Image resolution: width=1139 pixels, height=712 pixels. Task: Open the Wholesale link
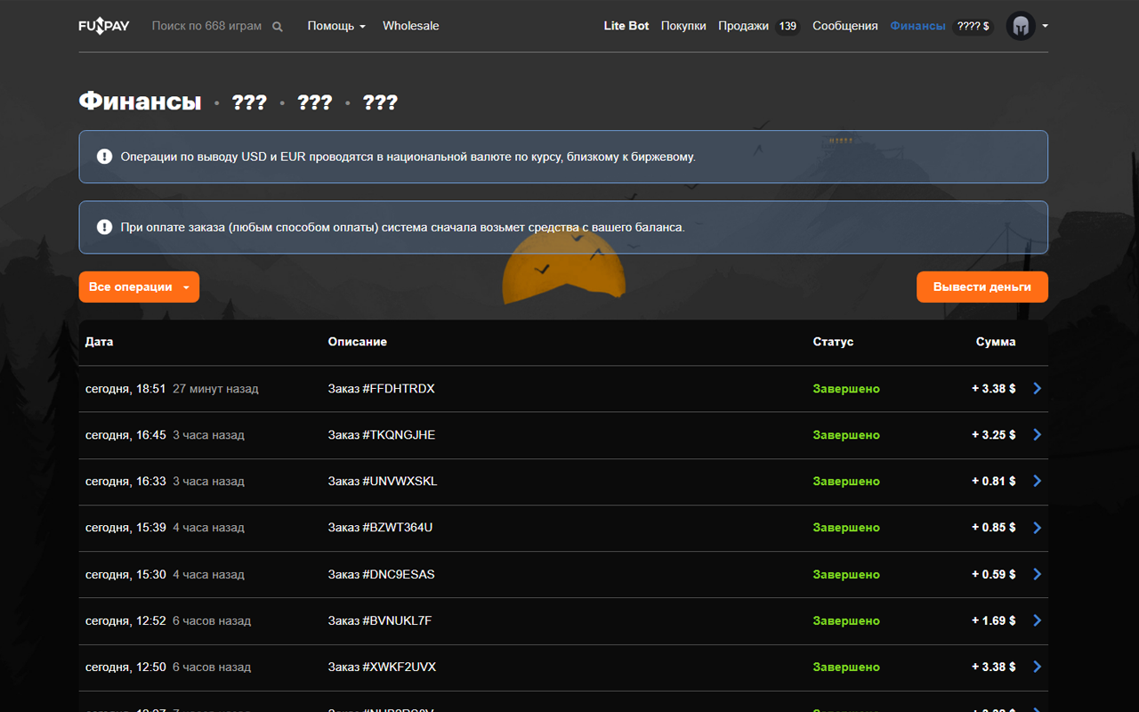410,26
